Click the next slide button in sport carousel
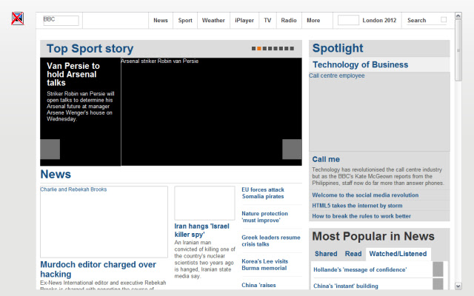The height and width of the screenshot is (296, 474). 292,149
